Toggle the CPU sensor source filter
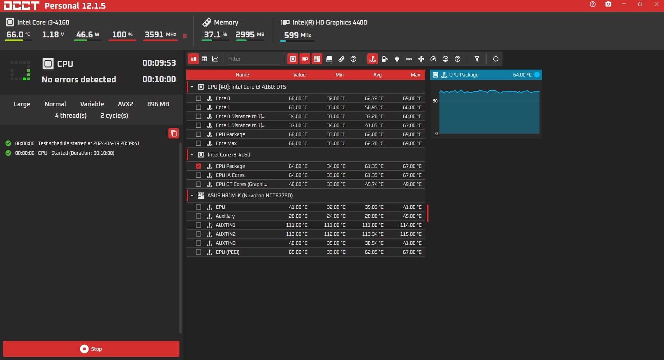Viewport: 664px width, 360px height. (x=293, y=59)
